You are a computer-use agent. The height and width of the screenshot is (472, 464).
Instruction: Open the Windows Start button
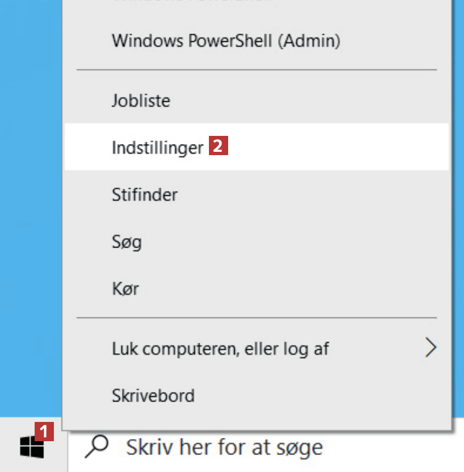[31, 446]
